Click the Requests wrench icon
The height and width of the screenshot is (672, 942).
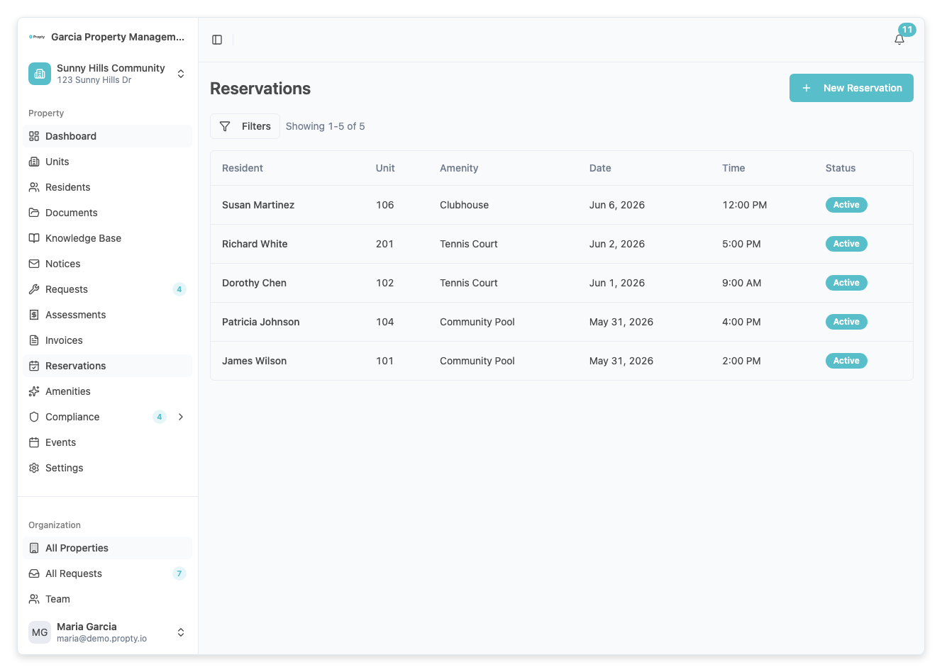(34, 289)
